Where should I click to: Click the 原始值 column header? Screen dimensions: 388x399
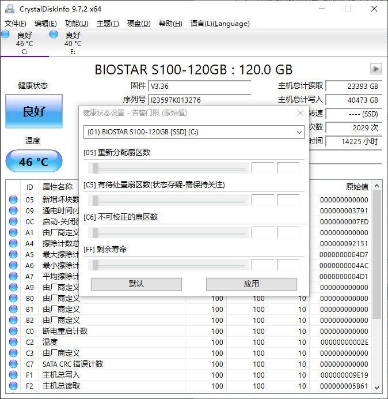357,187
